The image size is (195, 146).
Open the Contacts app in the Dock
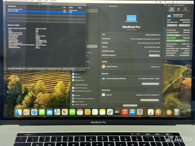coord(87,112)
